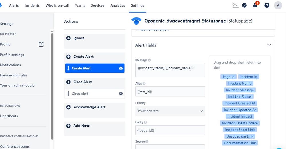
Task: Click into the Source input field
Action: click(x=170, y=147)
